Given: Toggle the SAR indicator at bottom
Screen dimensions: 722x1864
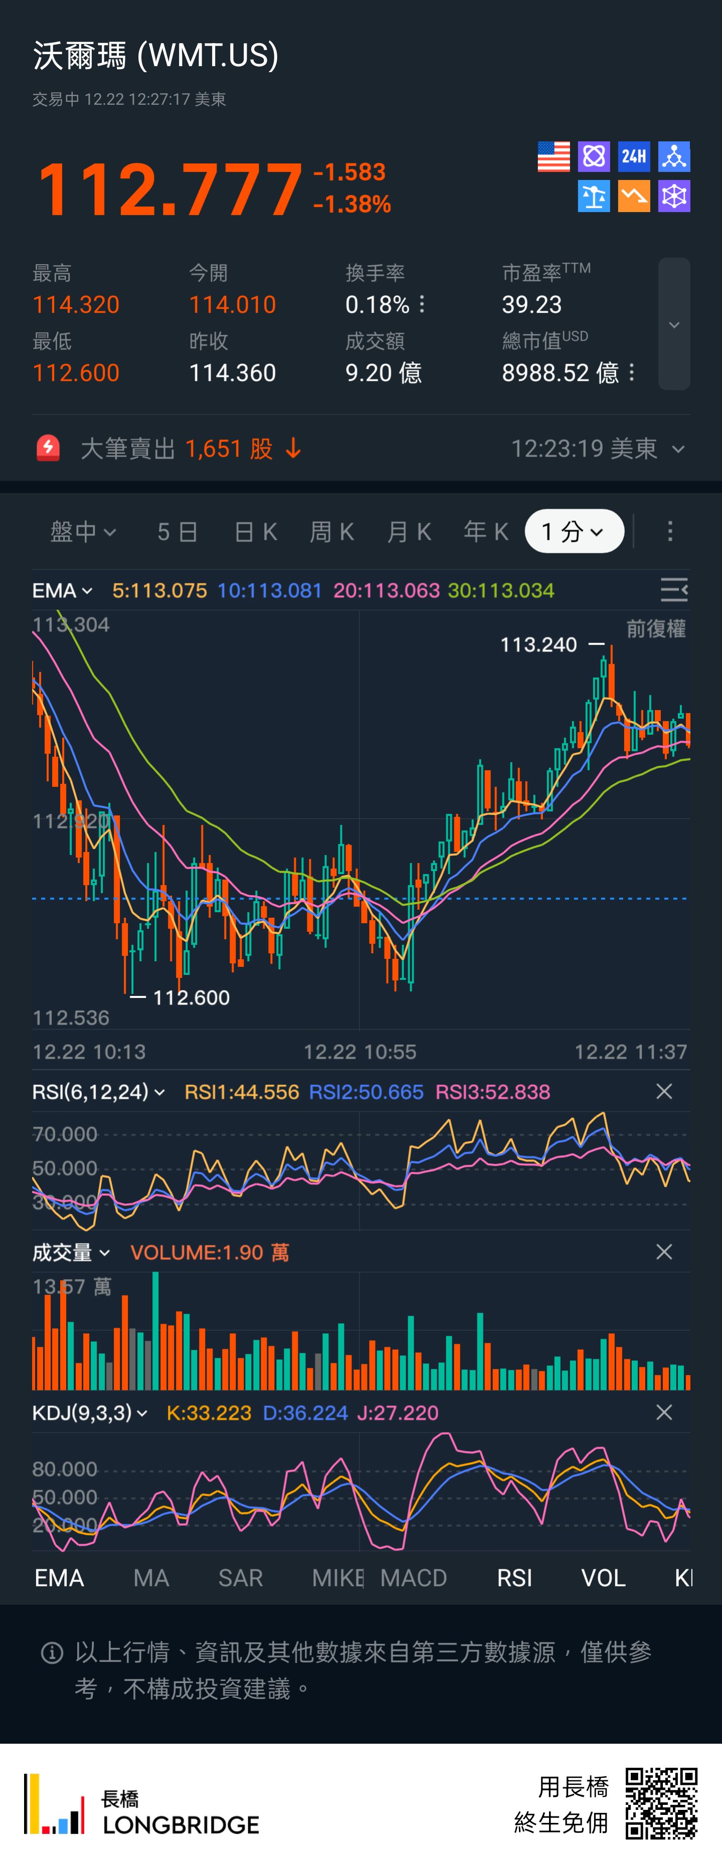Looking at the screenshot, I should click(x=241, y=1578).
